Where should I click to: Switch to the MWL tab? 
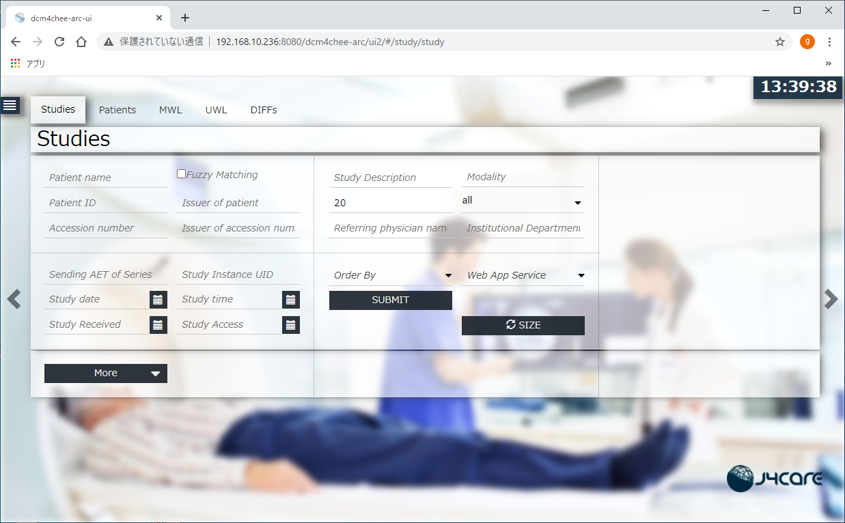coord(171,110)
